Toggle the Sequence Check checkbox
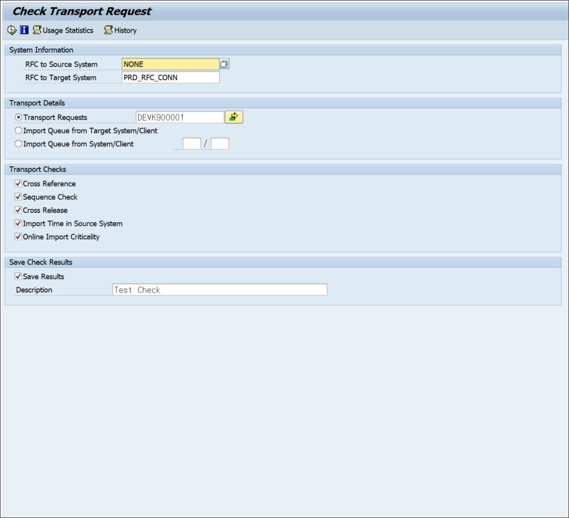The height and width of the screenshot is (518, 569). (x=18, y=197)
